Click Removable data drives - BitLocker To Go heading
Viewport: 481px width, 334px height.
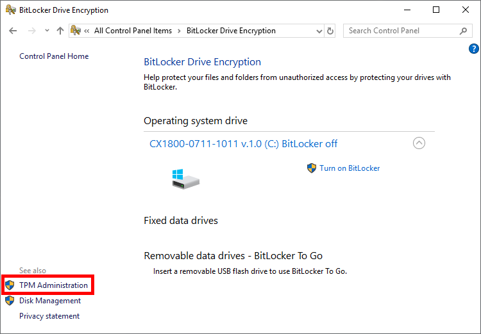click(233, 256)
